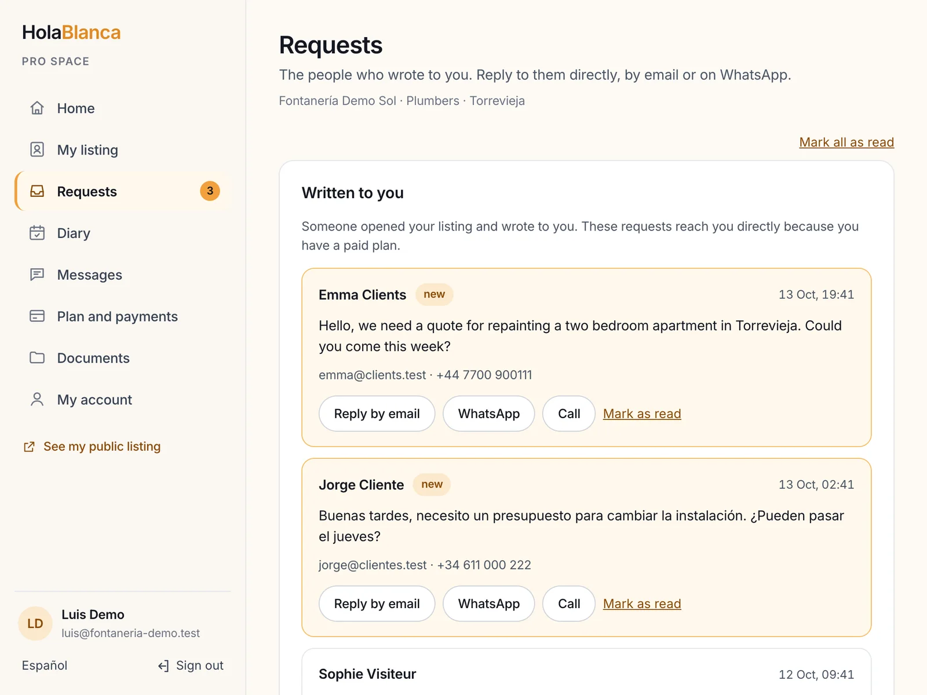Click the Messages chat icon

(37, 275)
